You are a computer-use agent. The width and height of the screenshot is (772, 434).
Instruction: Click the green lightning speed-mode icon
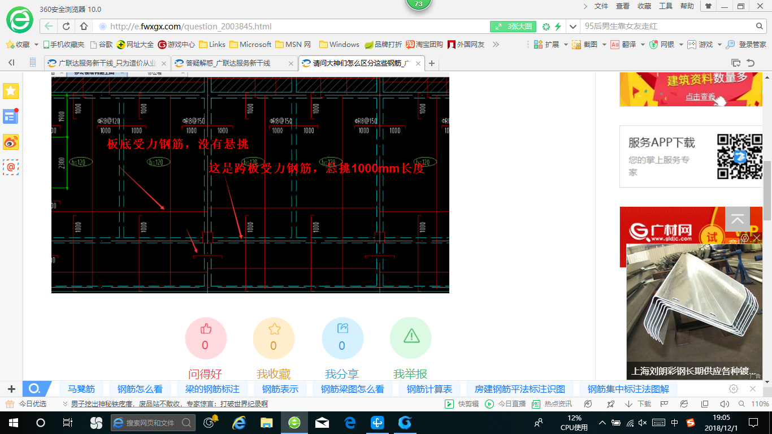pyautogui.click(x=557, y=27)
